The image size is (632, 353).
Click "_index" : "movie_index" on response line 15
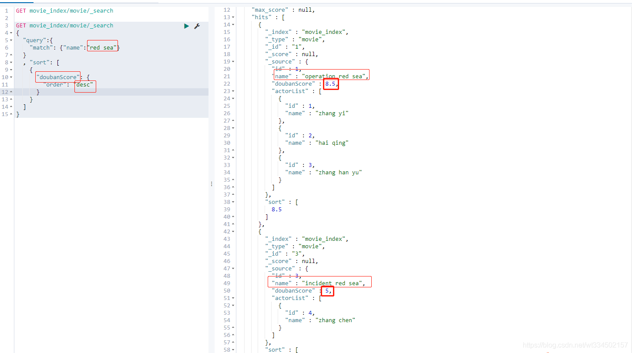point(307,32)
